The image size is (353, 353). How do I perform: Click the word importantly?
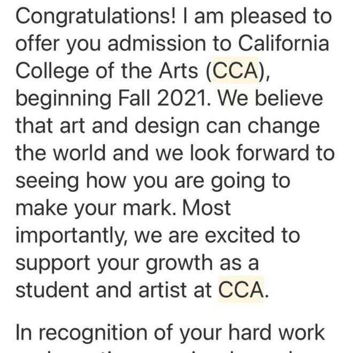[x=71, y=236]
